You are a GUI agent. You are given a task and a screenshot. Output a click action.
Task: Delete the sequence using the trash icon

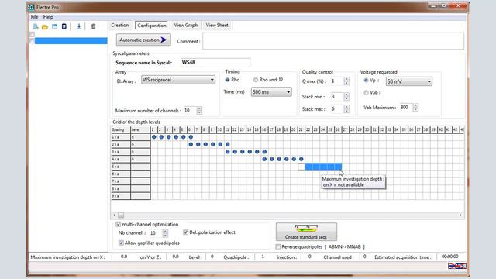[x=93, y=26]
